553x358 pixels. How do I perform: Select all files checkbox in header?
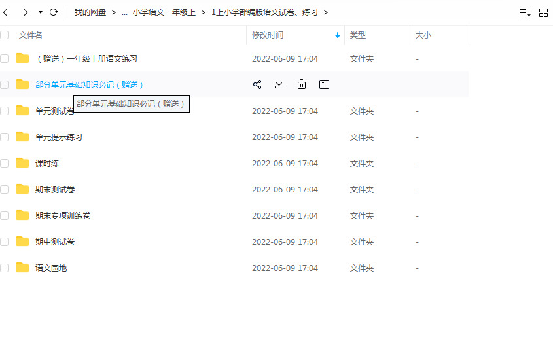coord(4,35)
